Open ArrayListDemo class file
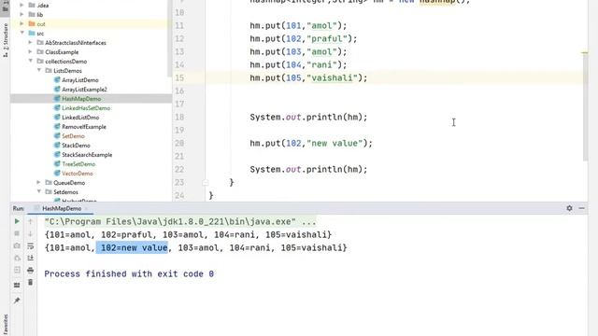 80,80
